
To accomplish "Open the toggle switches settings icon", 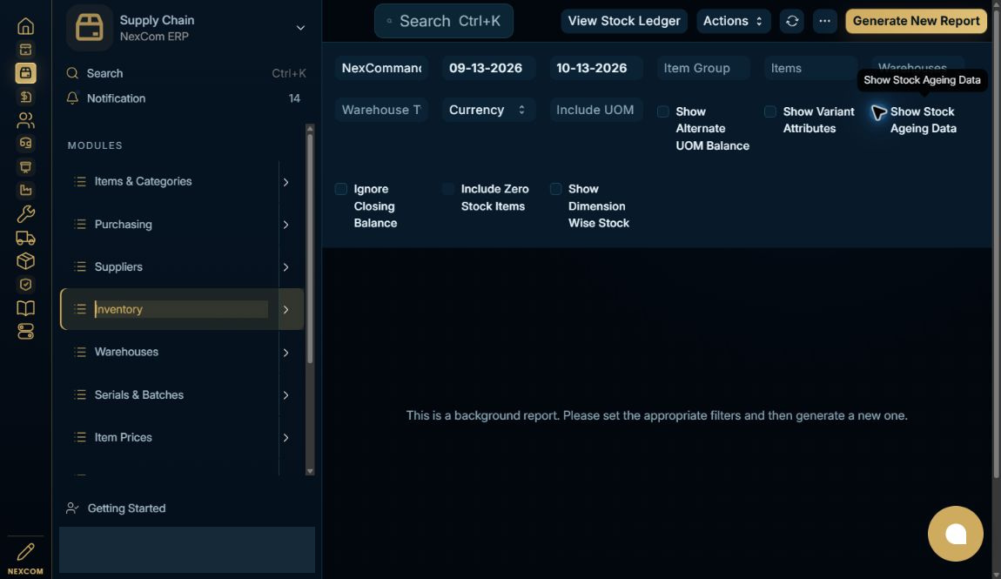I will (x=25, y=332).
